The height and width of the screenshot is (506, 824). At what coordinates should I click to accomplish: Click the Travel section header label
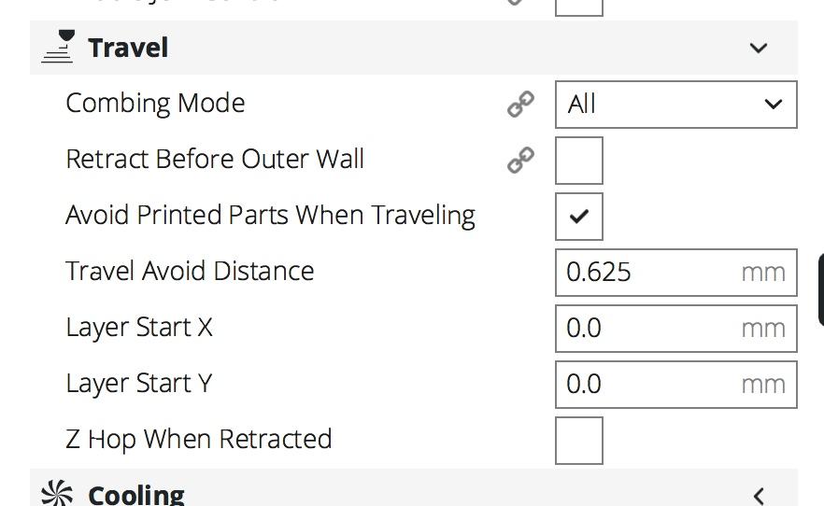pyautogui.click(x=128, y=48)
